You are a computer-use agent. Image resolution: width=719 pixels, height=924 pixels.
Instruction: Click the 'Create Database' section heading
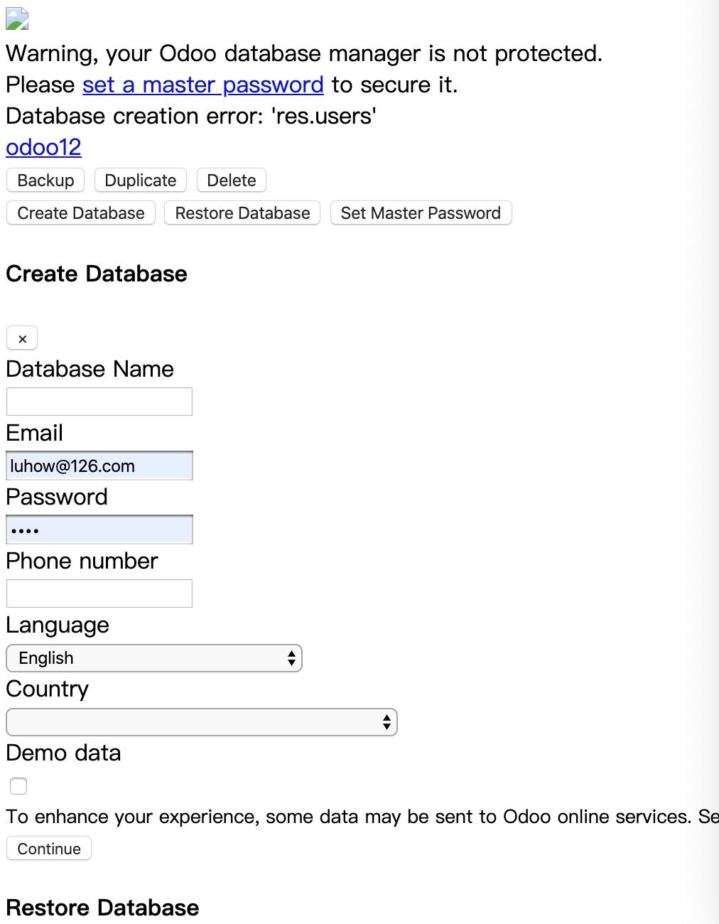[97, 274]
